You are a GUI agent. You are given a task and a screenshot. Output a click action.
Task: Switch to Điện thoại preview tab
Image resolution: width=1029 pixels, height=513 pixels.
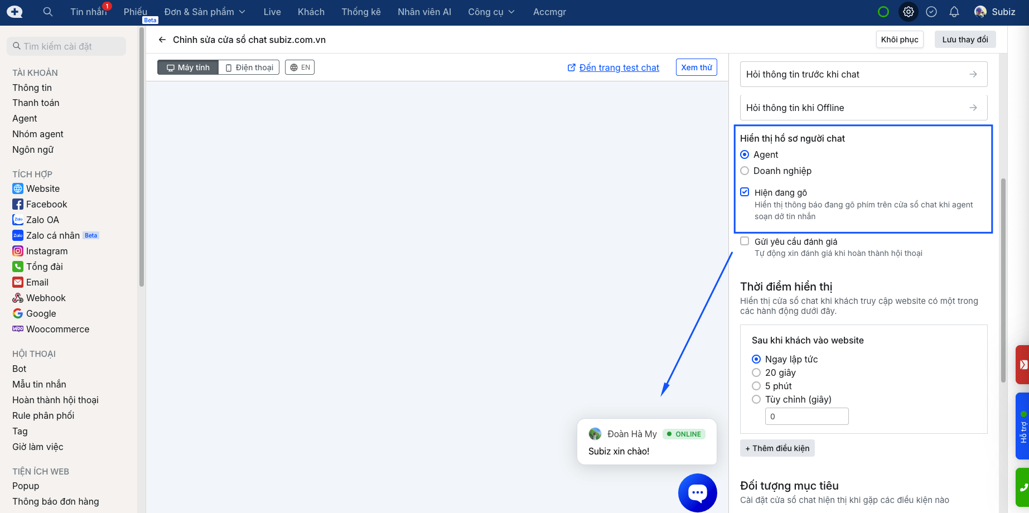(249, 67)
